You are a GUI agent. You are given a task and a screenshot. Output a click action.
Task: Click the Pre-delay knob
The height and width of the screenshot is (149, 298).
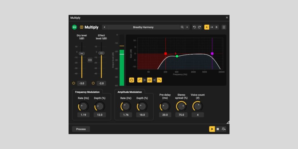pyautogui.click(x=165, y=107)
